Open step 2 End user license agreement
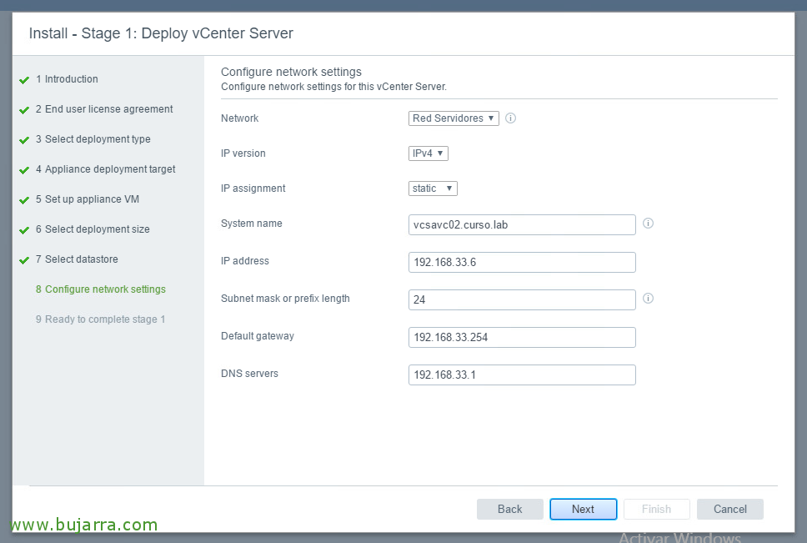The width and height of the screenshot is (807, 543). coord(108,109)
